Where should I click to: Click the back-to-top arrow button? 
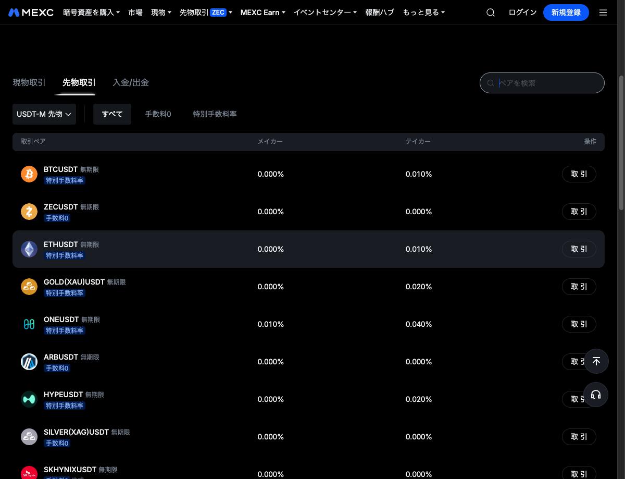(x=596, y=361)
